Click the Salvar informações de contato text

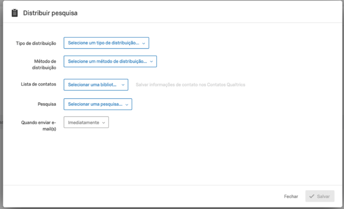tap(190, 85)
